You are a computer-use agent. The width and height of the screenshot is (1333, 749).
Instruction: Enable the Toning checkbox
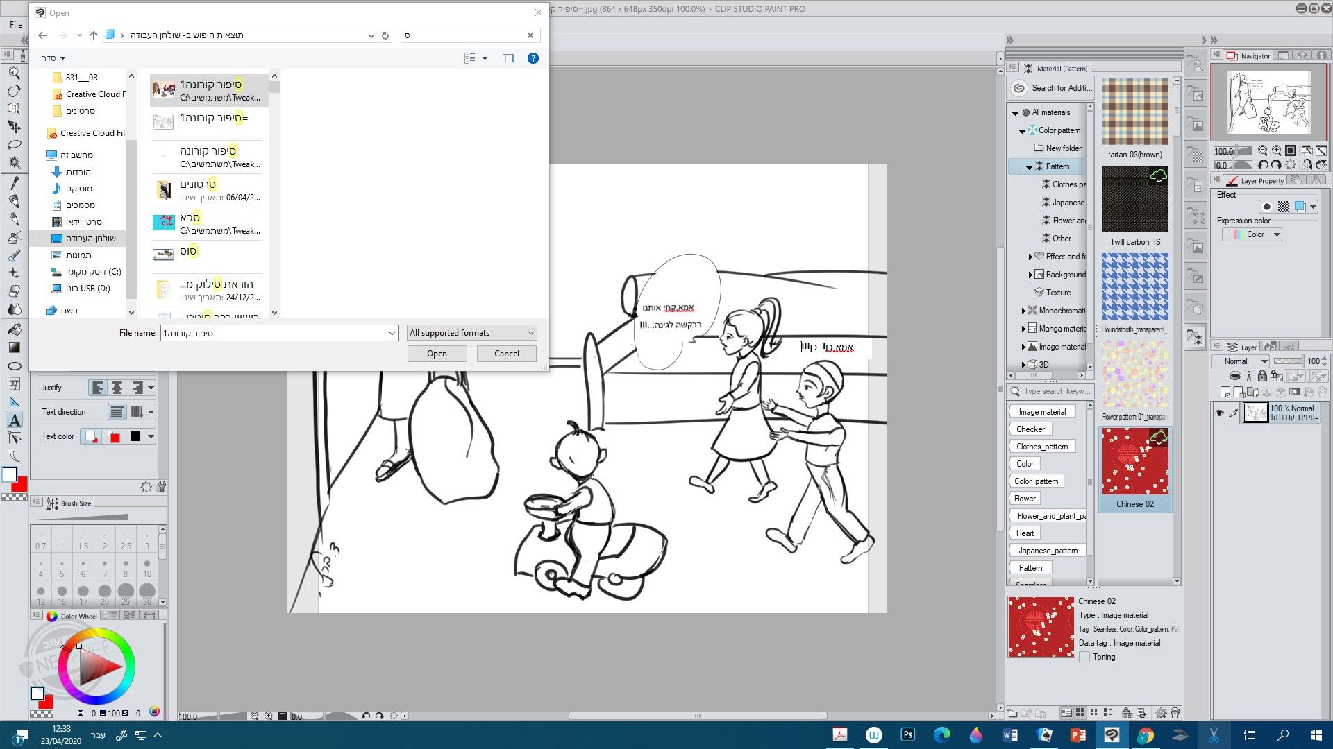point(1084,657)
